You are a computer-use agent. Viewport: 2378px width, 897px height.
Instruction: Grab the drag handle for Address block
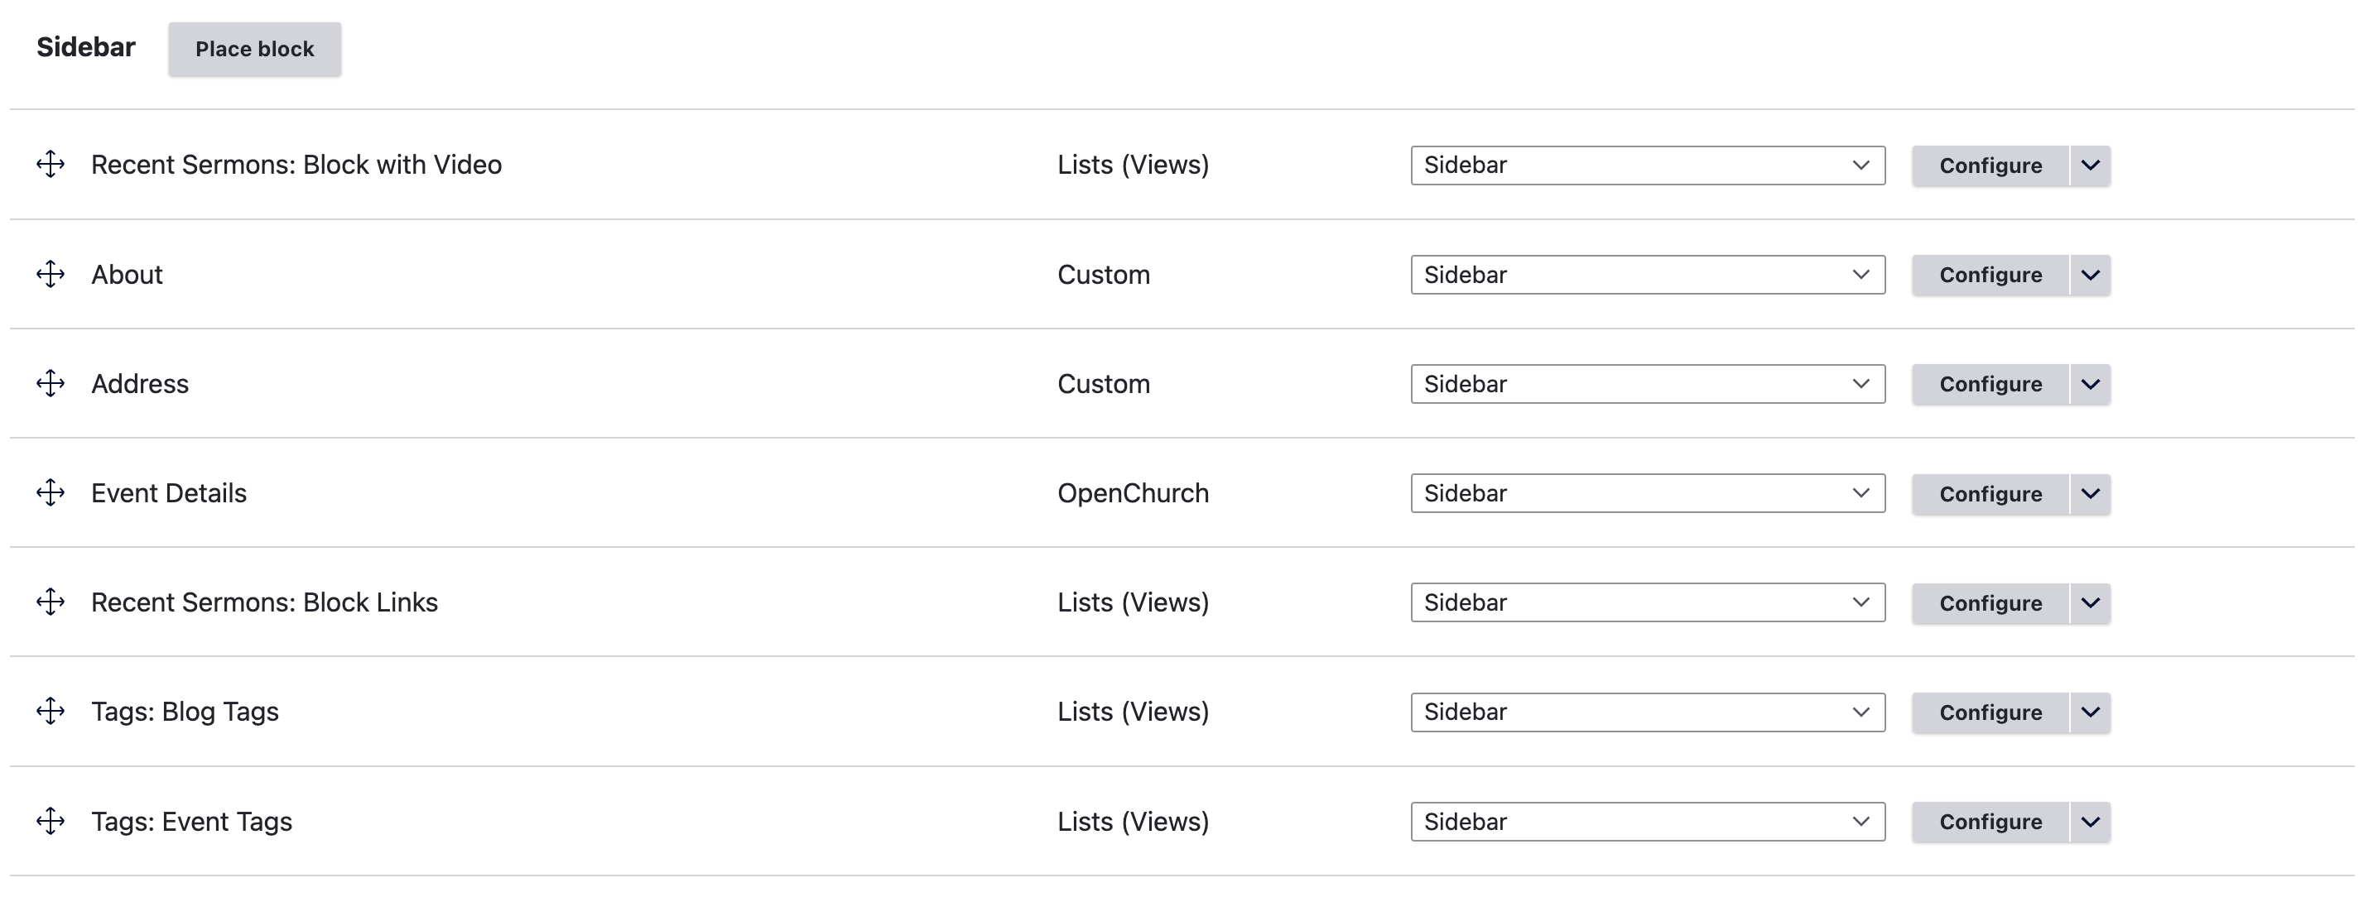(51, 384)
